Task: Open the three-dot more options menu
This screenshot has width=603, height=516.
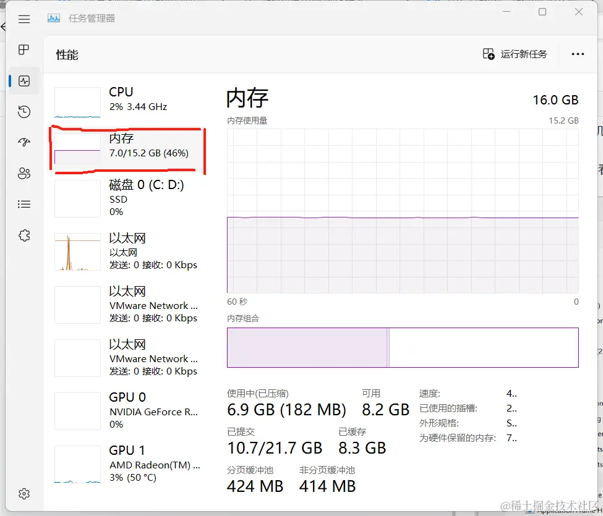Action: pos(577,54)
